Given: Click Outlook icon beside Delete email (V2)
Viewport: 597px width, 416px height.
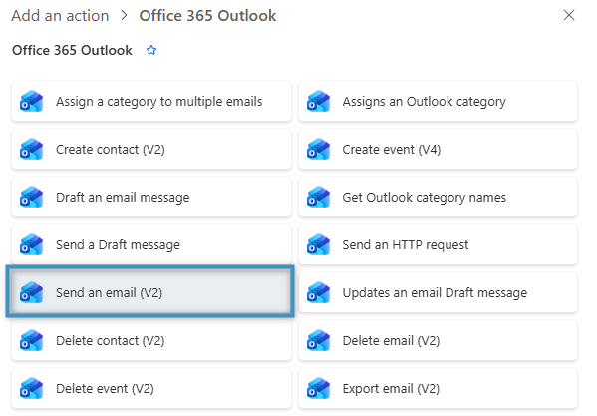Looking at the screenshot, I should (318, 340).
